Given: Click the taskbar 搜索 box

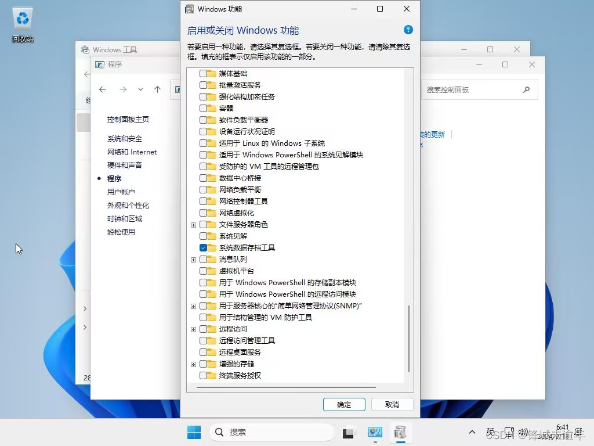Looking at the screenshot, I should [271, 432].
